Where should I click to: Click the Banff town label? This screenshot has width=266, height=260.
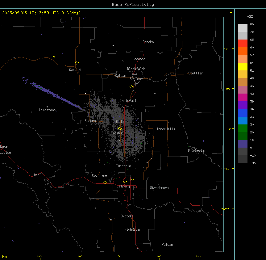pos(38,175)
